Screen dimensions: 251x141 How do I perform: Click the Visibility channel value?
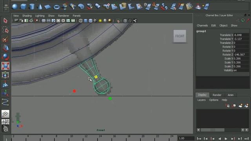coord(241,70)
